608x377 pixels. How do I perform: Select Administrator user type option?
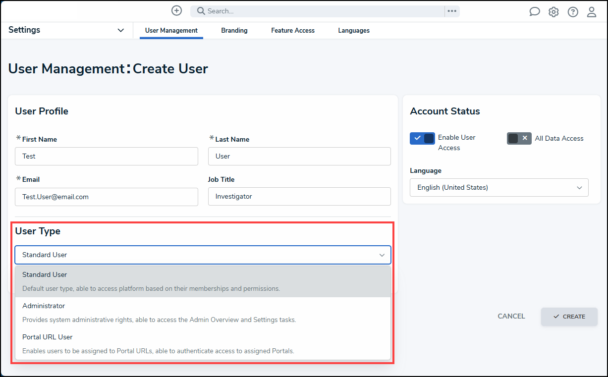click(203, 313)
